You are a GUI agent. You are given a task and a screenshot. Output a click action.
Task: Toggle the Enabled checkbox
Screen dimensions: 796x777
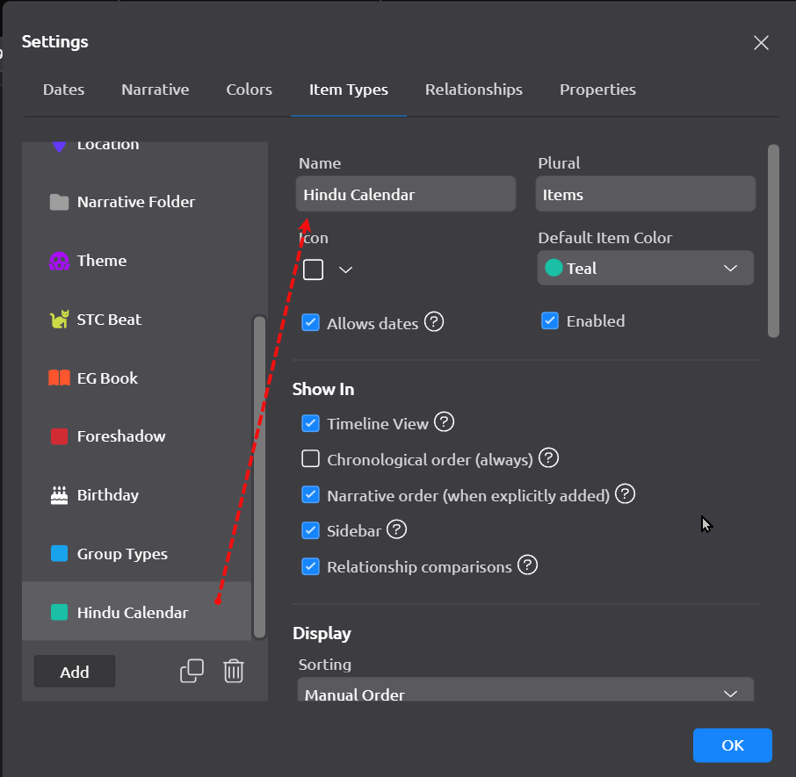(550, 321)
